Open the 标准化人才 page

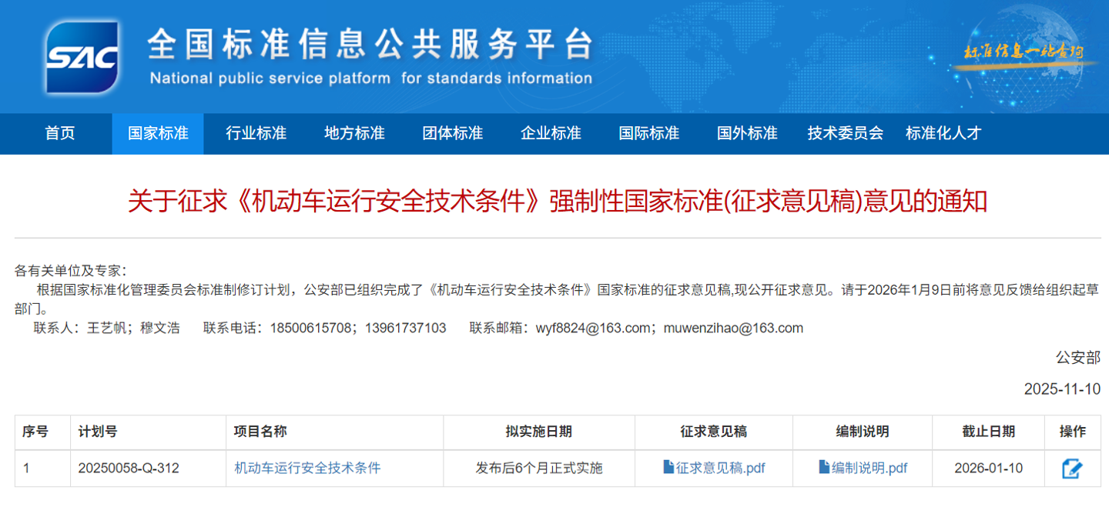pyautogui.click(x=943, y=133)
